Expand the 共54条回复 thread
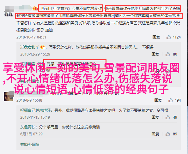Screen dimensions: 188x154 click(30, 81)
